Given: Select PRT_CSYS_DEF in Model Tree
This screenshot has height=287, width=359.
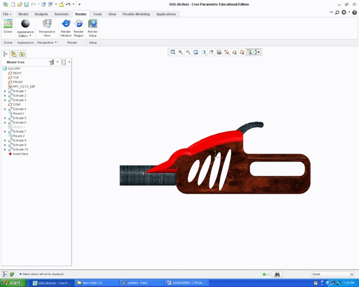Looking at the screenshot, I should tap(22, 87).
